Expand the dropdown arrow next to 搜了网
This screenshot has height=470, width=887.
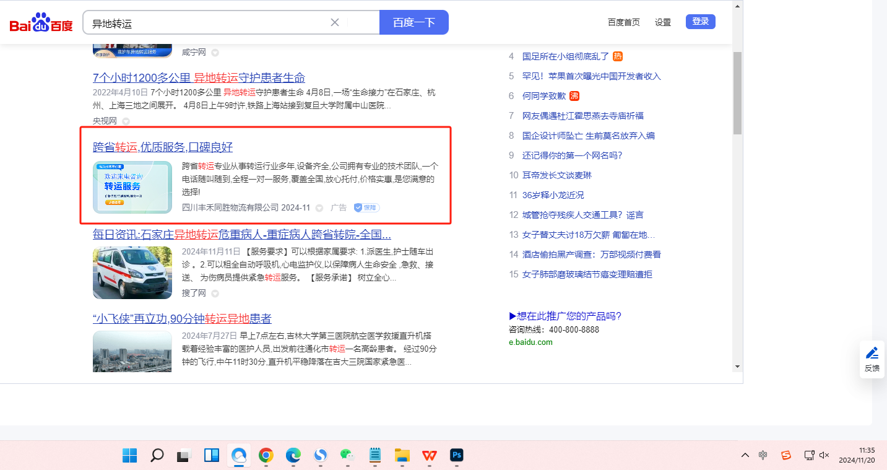coord(215,294)
